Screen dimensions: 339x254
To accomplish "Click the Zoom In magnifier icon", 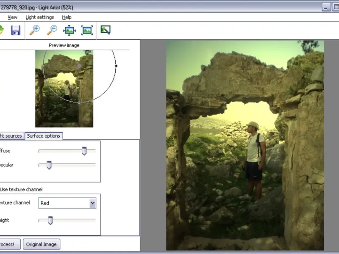I will point(34,30).
